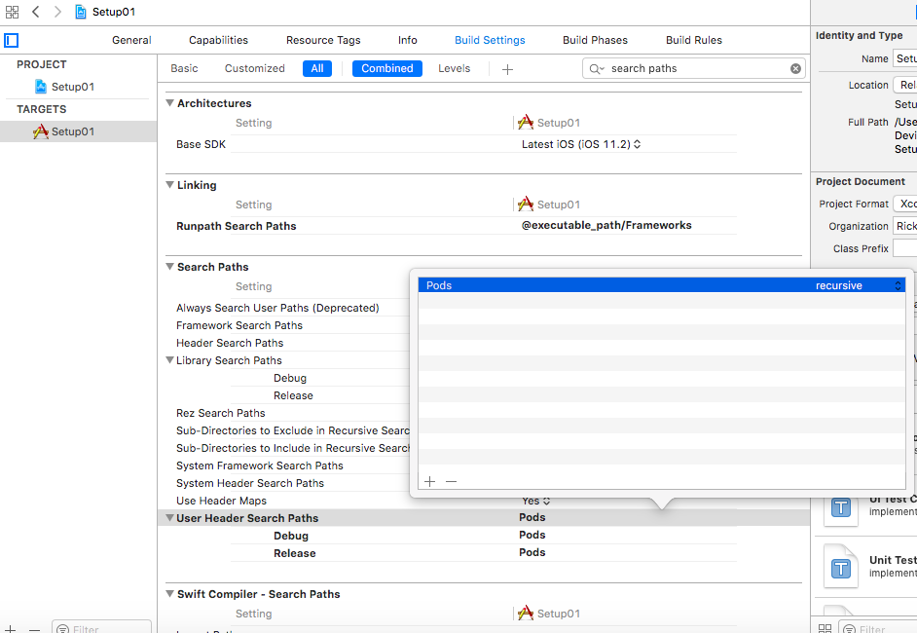Click the Setup01 file icon in breadcrumb

click(81, 12)
